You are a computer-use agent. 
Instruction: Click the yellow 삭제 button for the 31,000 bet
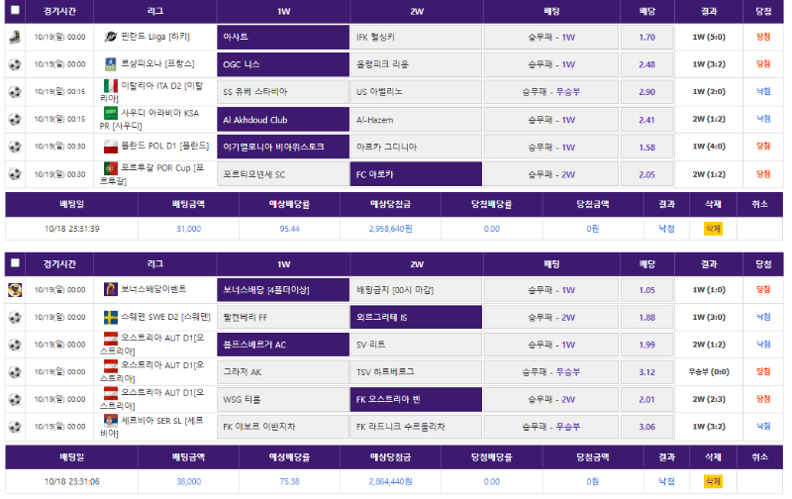(x=713, y=228)
